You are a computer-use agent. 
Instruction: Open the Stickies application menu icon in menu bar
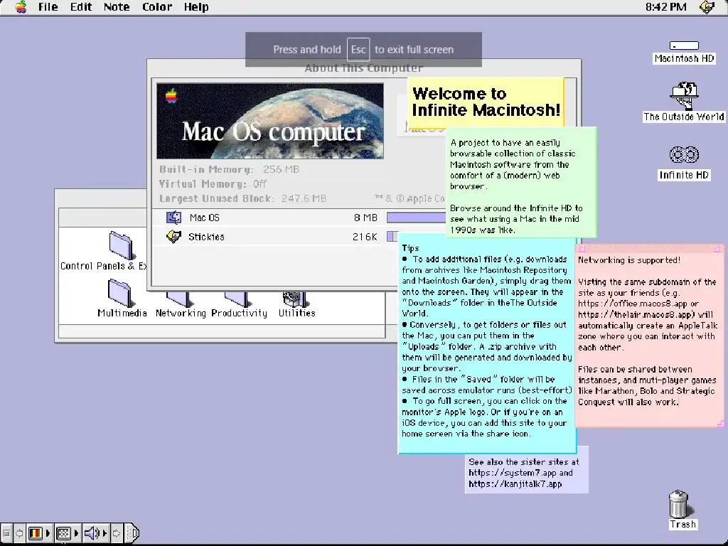pyautogui.click(x=707, y=7)
